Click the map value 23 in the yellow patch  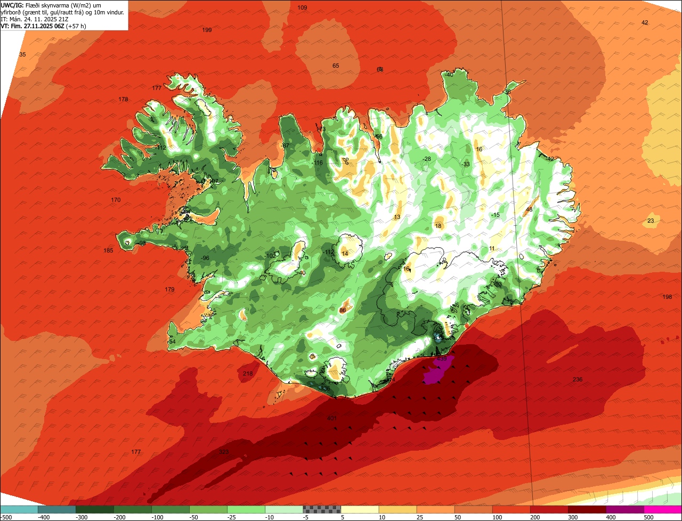pyautogui.click(x=651, y=221)
